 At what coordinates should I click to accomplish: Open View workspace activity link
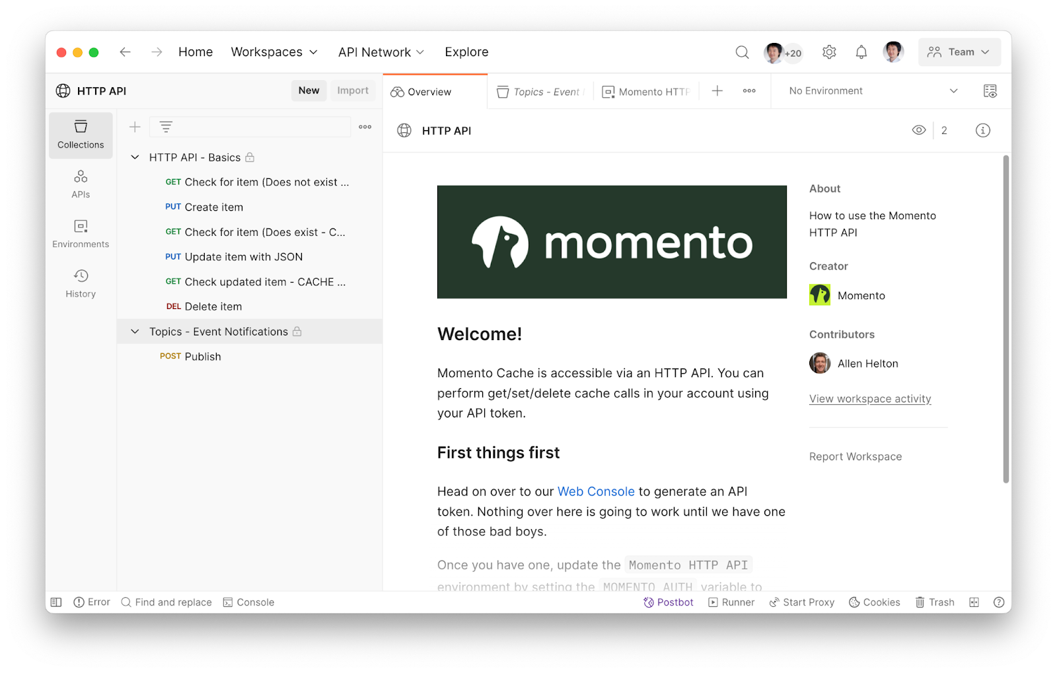(870, 399)
